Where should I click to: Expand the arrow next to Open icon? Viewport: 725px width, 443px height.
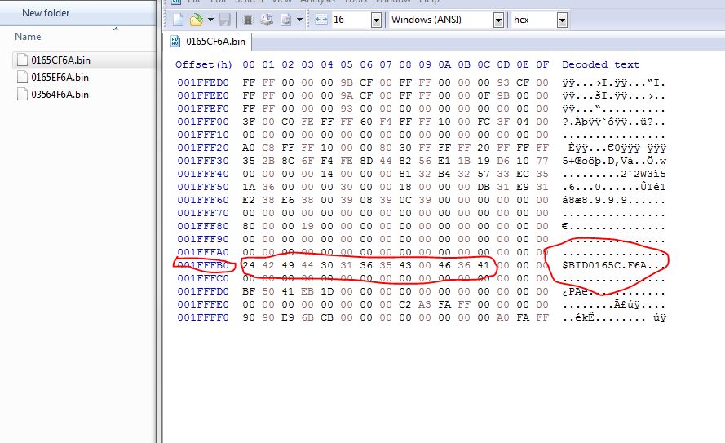coord(210,20)
